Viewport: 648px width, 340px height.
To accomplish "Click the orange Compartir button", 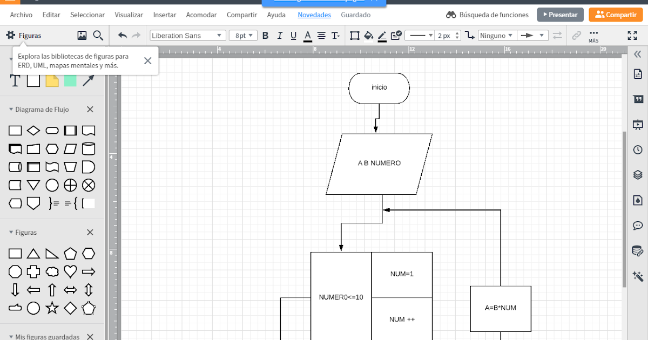I will coord(615,15).
